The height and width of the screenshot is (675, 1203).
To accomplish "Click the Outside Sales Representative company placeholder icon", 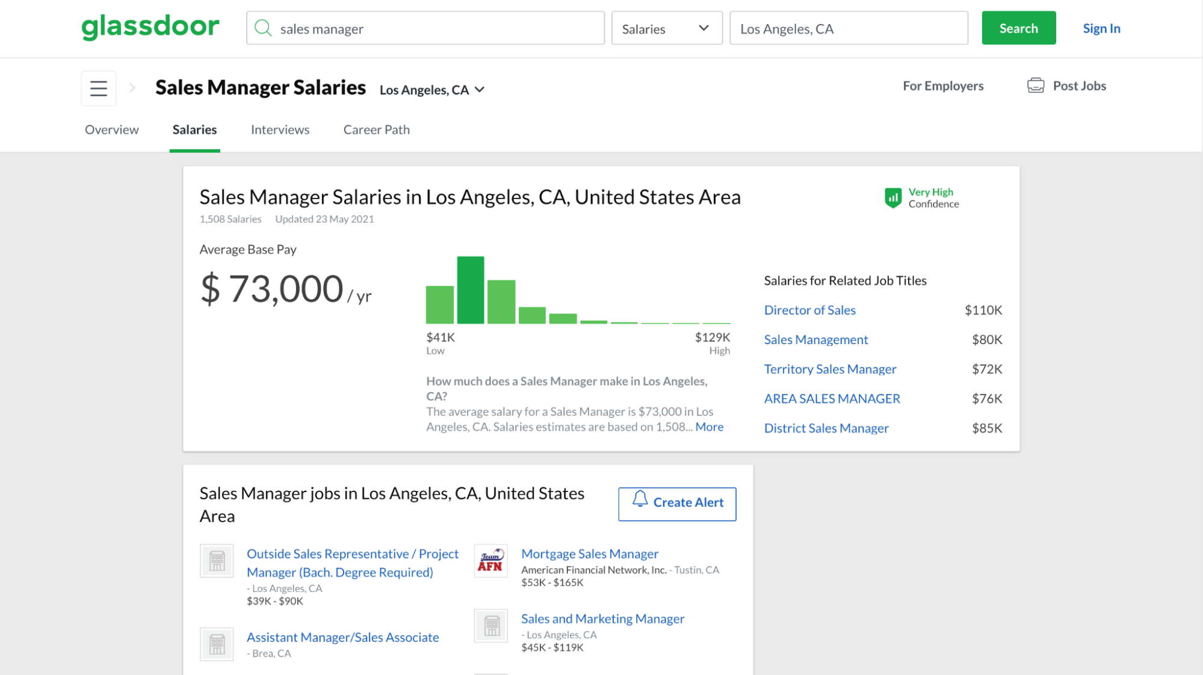I will click(217, 561).
